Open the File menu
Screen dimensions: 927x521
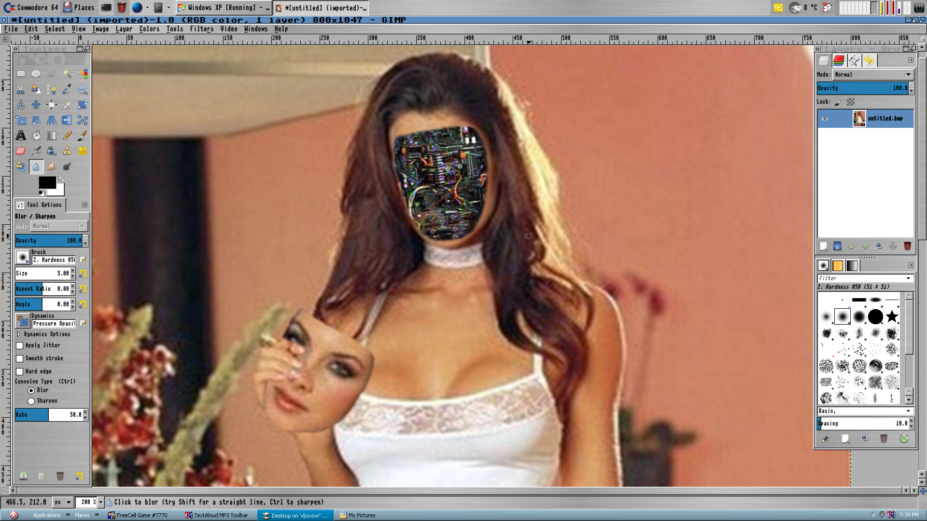pos(11,29)
